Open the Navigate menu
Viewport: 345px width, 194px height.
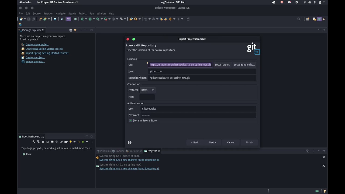tap(60, 13)
